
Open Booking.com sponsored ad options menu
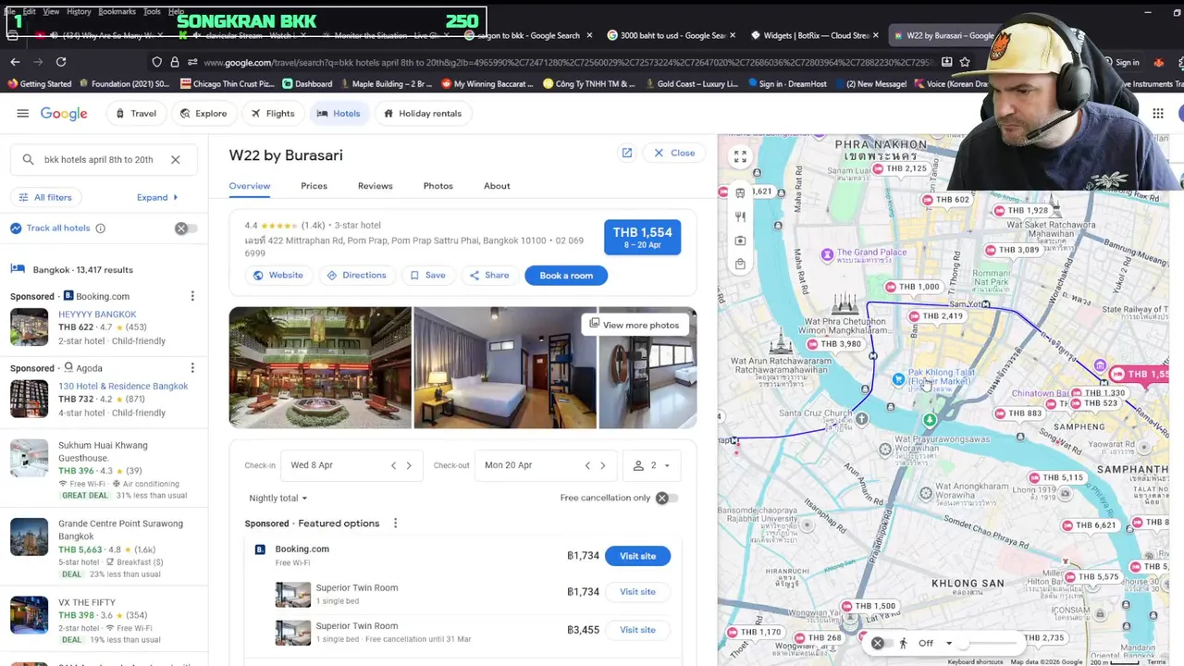tap(192, 296)
